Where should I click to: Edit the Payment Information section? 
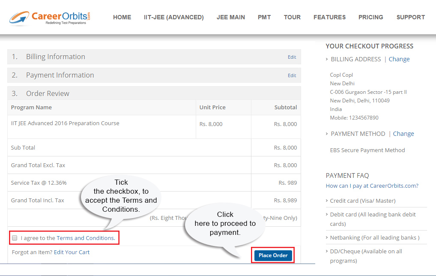click(x=292, y=75)
